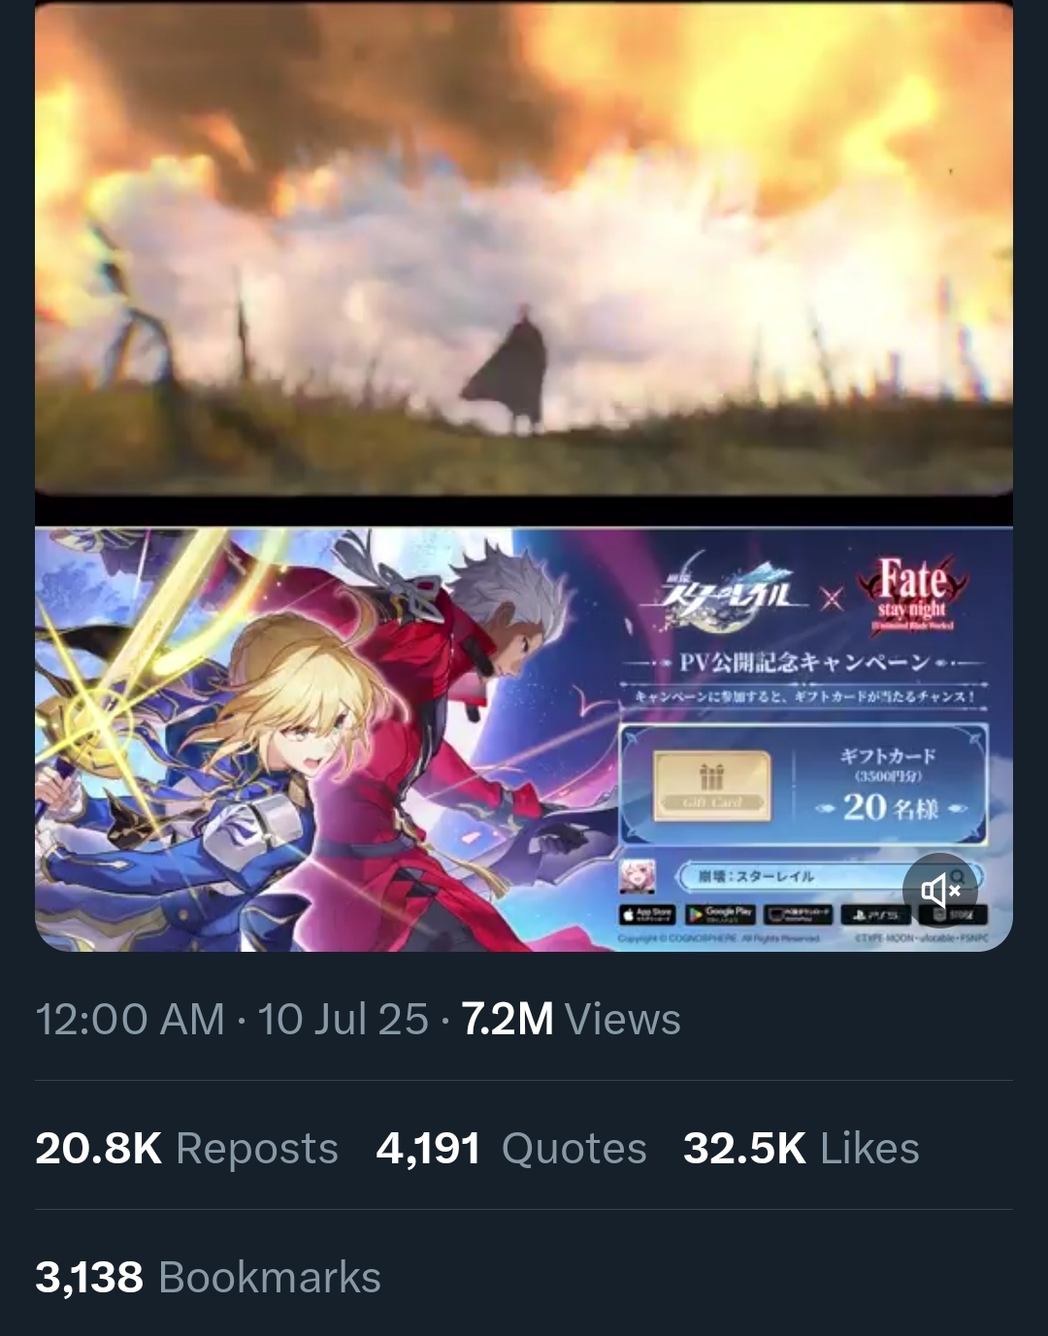Screen dimensions: 1048x1336
Task: View the 32.5K Likes list
Action: tap(801, 1149)
